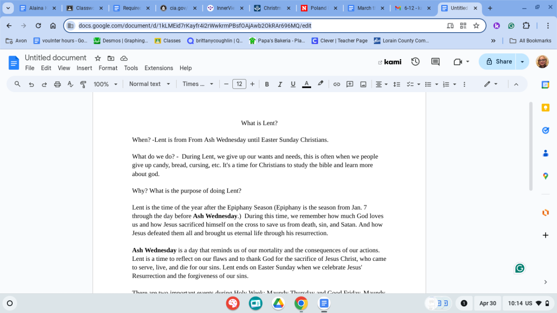The width and height of the screenshot is (557, 313).
Task: Star the Untitled document
Action: point(98,58)
